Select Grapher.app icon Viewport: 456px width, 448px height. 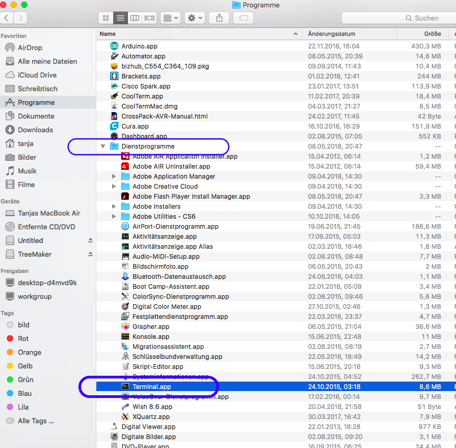[x=125, y=326]
